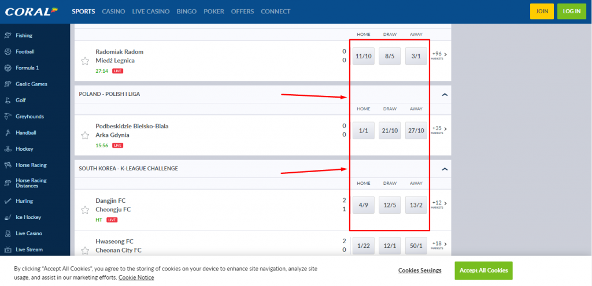Click the Live Stream sidebar icon
Image resolution: width=592 pixels, height=286 pixels.
(8, 250)
